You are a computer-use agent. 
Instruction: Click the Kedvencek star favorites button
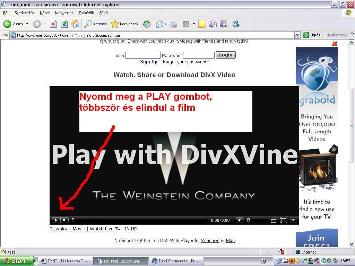(124, 24)
